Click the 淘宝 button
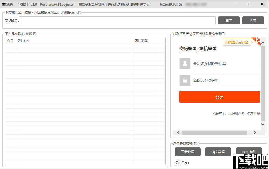Screen dimensions: 269x169 pyautogui.click(x=229, y=20)
